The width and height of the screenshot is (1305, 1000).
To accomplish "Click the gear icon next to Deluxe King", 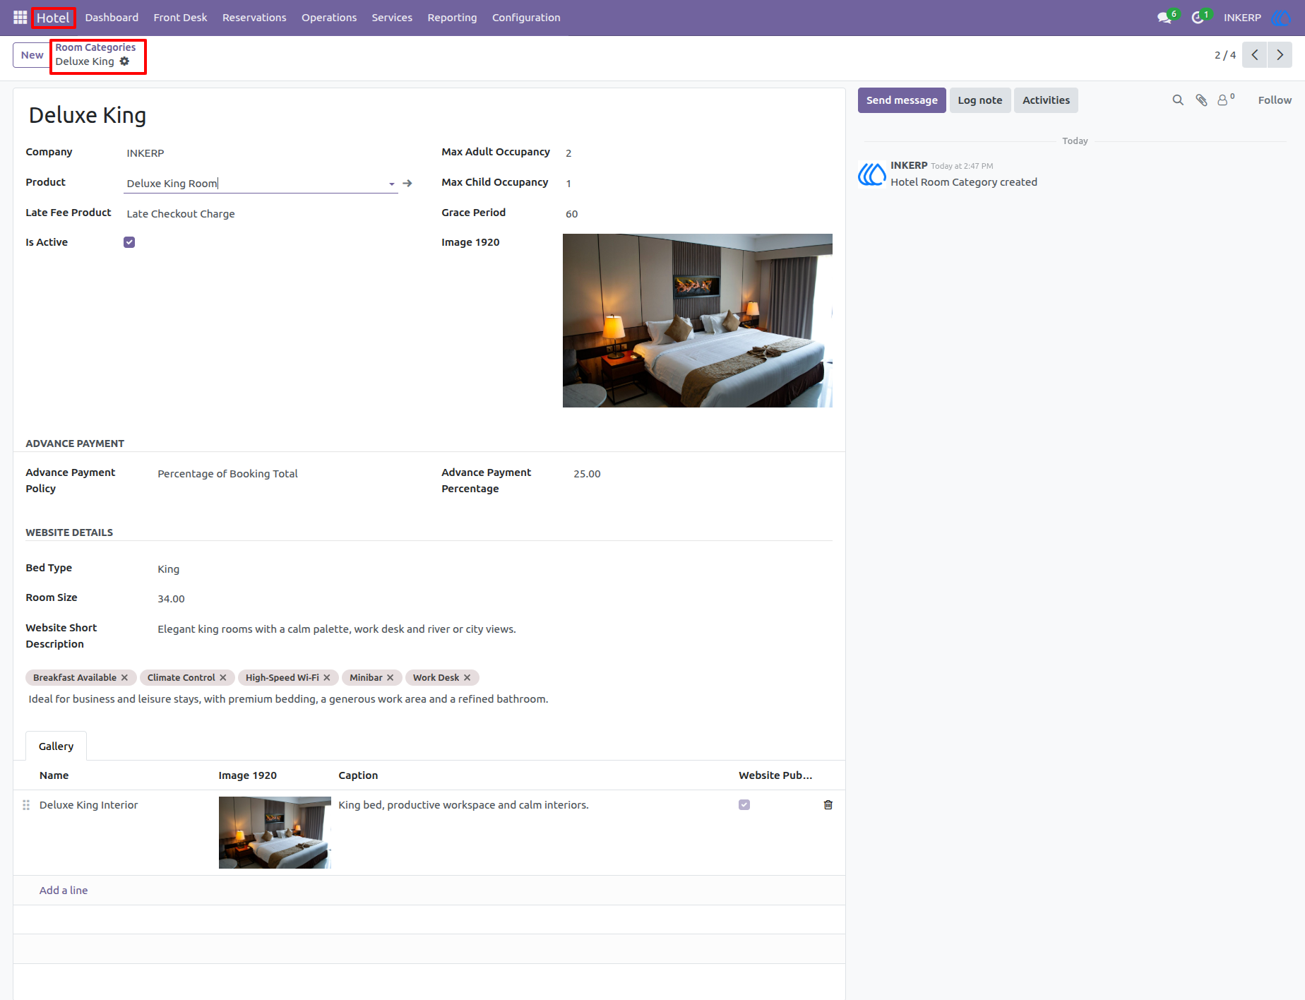I will [124, 61].
